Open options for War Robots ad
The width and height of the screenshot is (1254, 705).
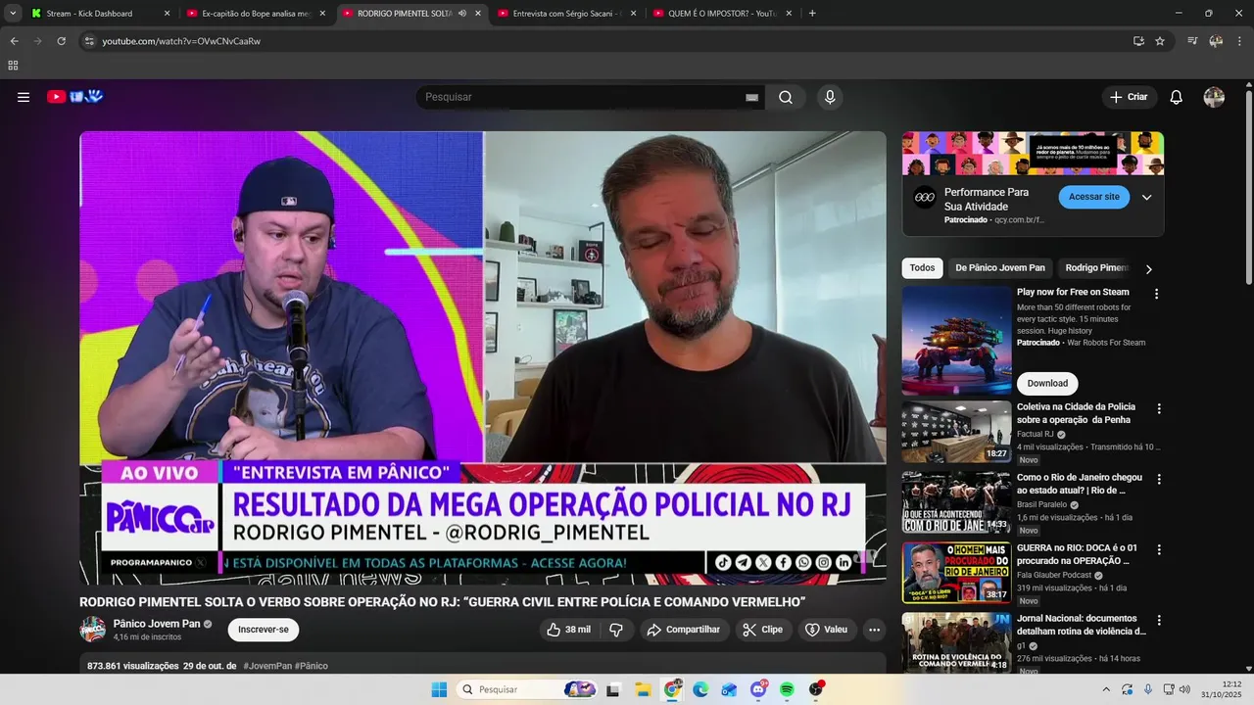pyautogui.click(x=1156, y=294)
